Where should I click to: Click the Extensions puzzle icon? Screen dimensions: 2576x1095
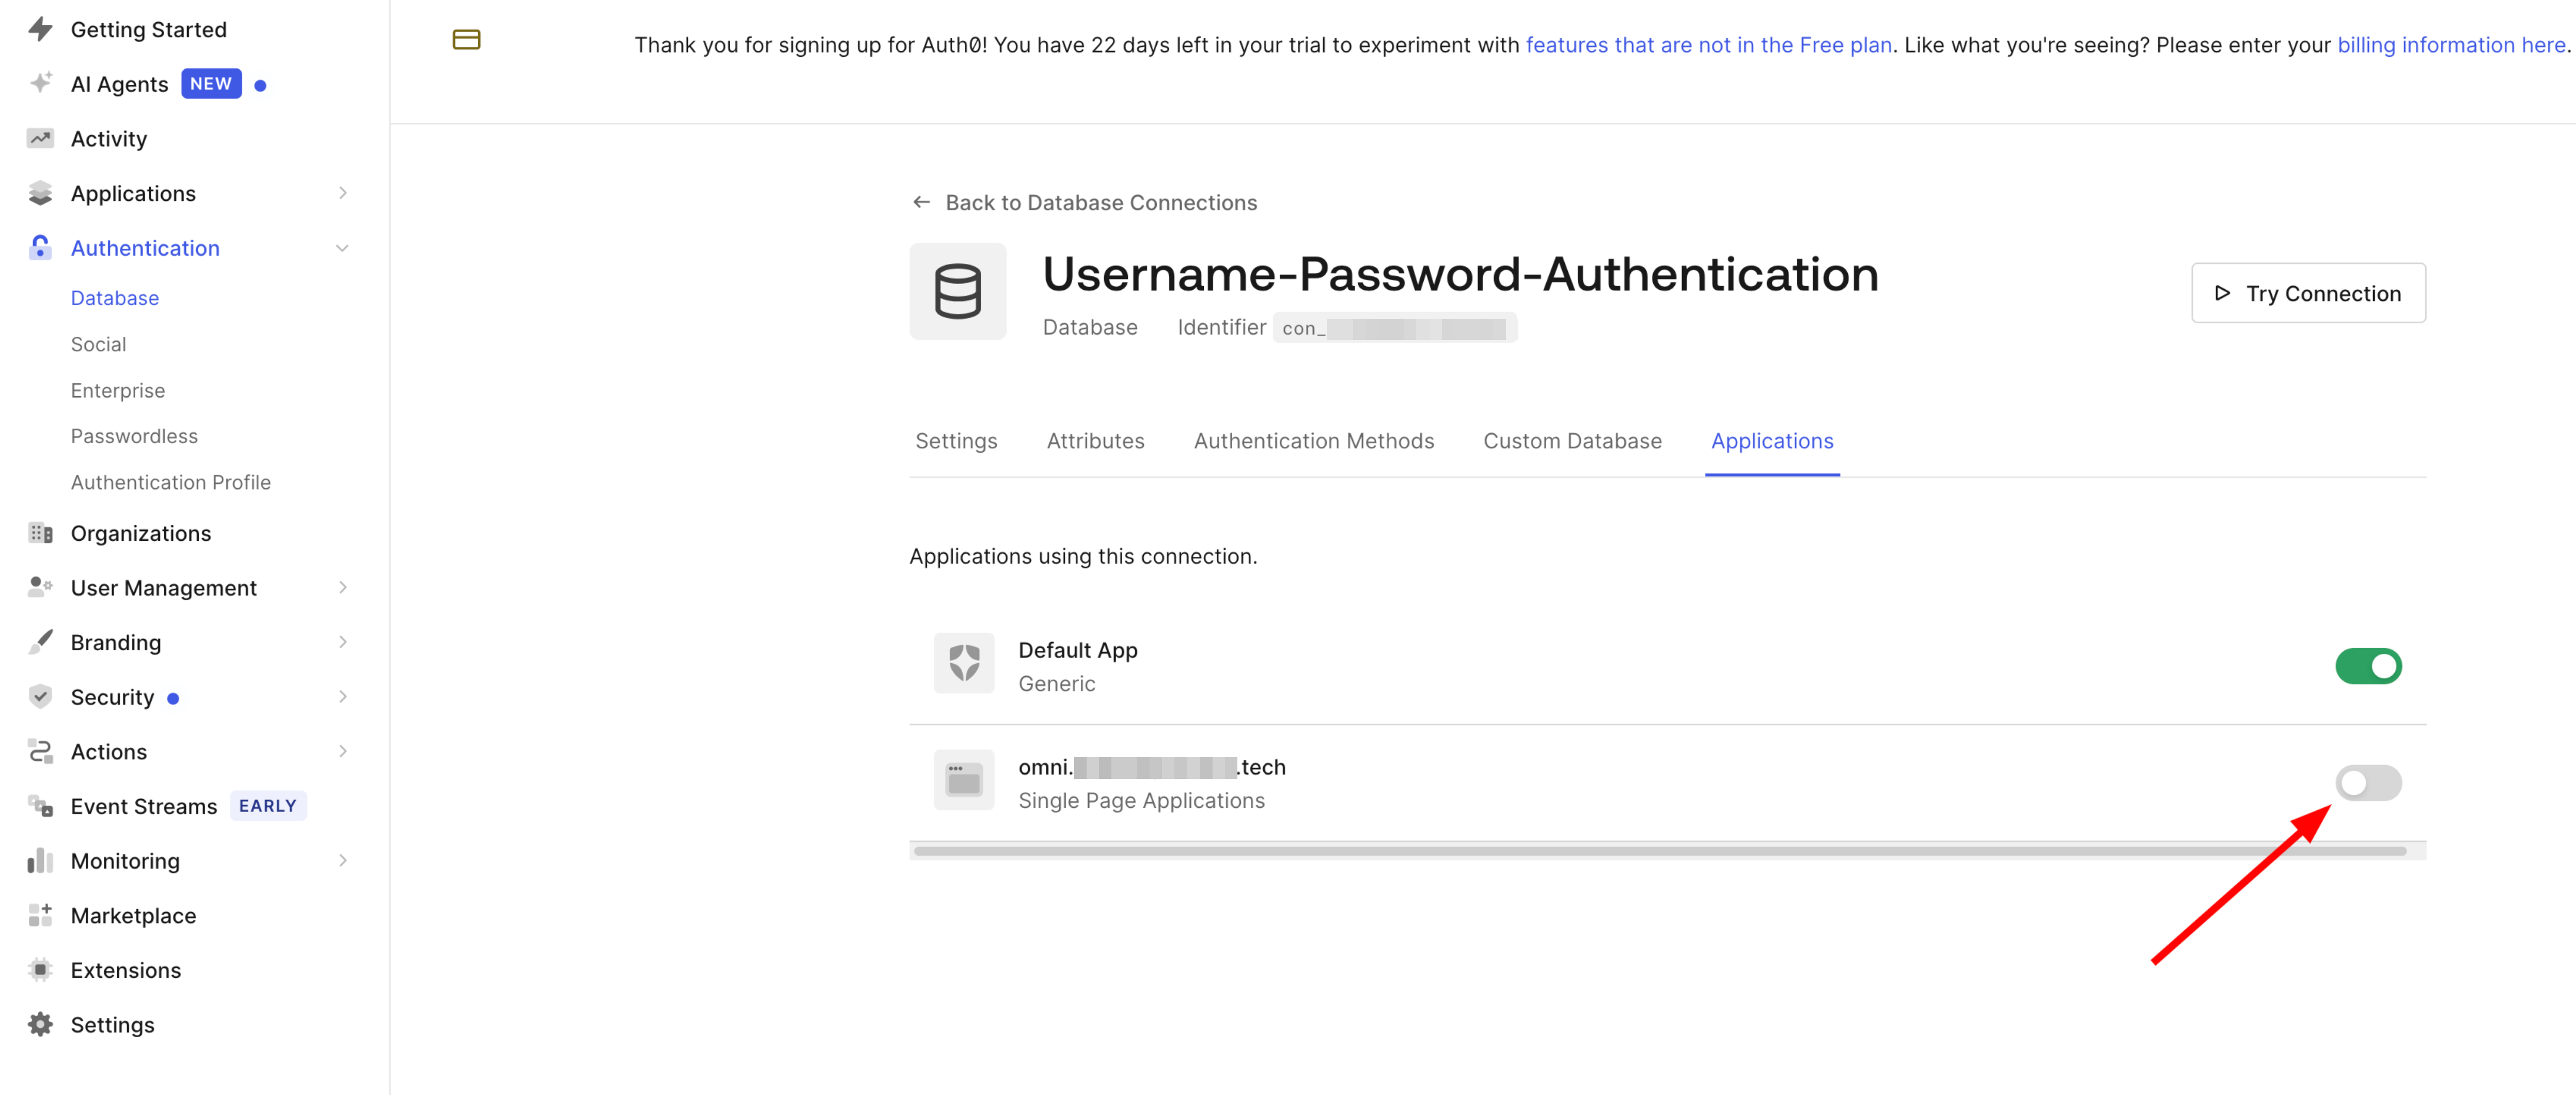(40, 969)
